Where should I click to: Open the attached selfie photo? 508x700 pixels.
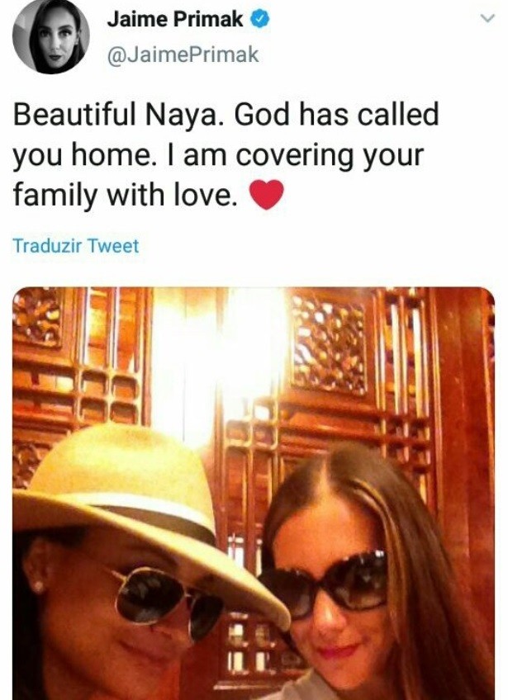click(254, 494)
